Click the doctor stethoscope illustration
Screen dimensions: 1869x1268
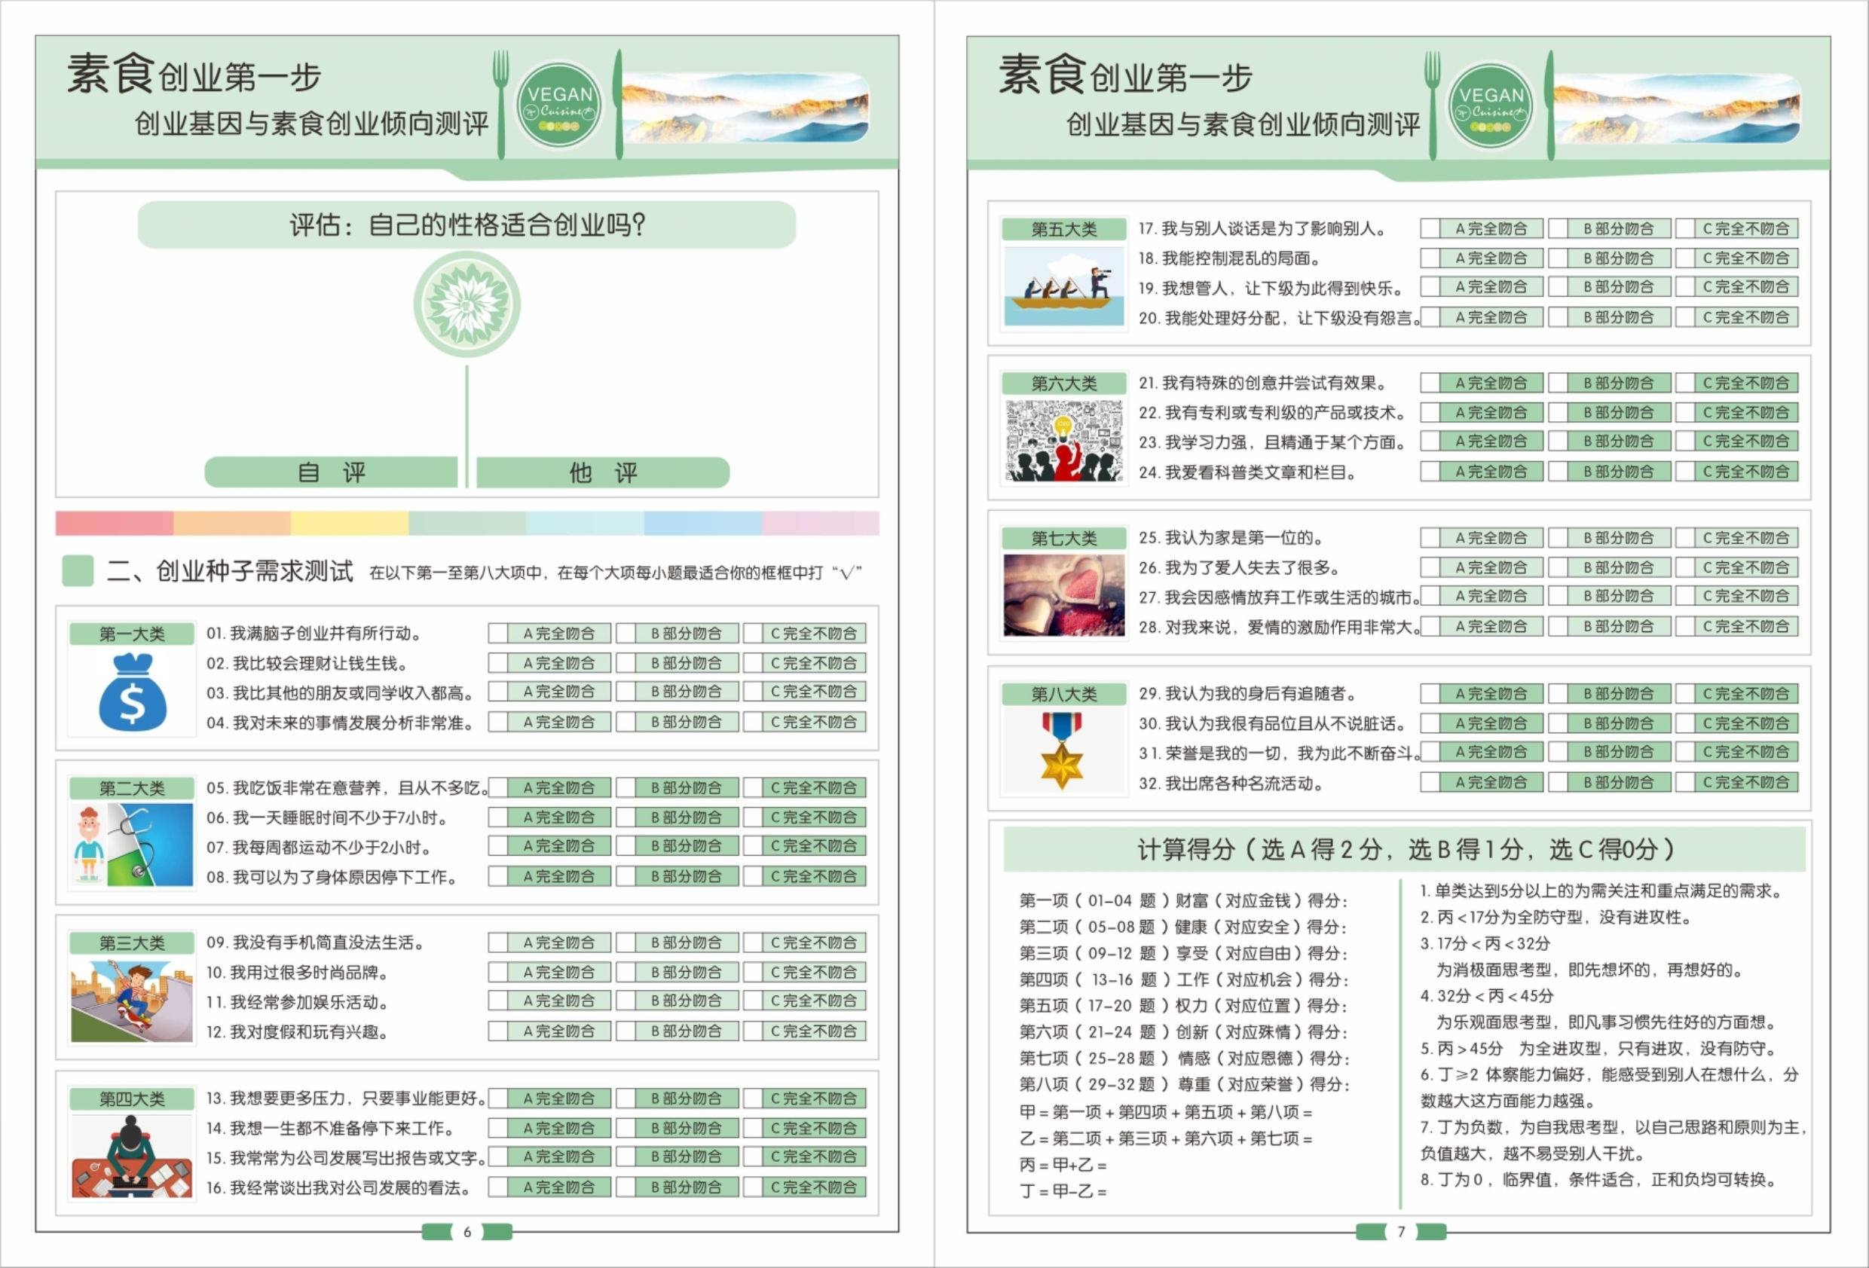(132, 845)
